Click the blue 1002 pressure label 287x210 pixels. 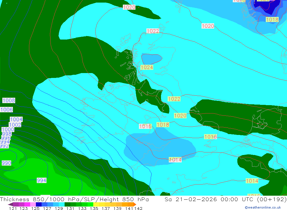point(15,125)
